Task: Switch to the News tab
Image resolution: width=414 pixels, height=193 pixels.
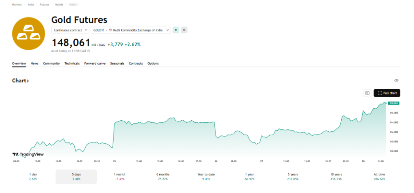Action: (35, 63)
